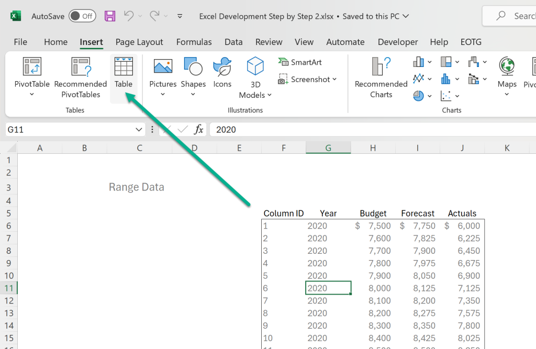Open the Redo history dropdown

tap(166, 16)
